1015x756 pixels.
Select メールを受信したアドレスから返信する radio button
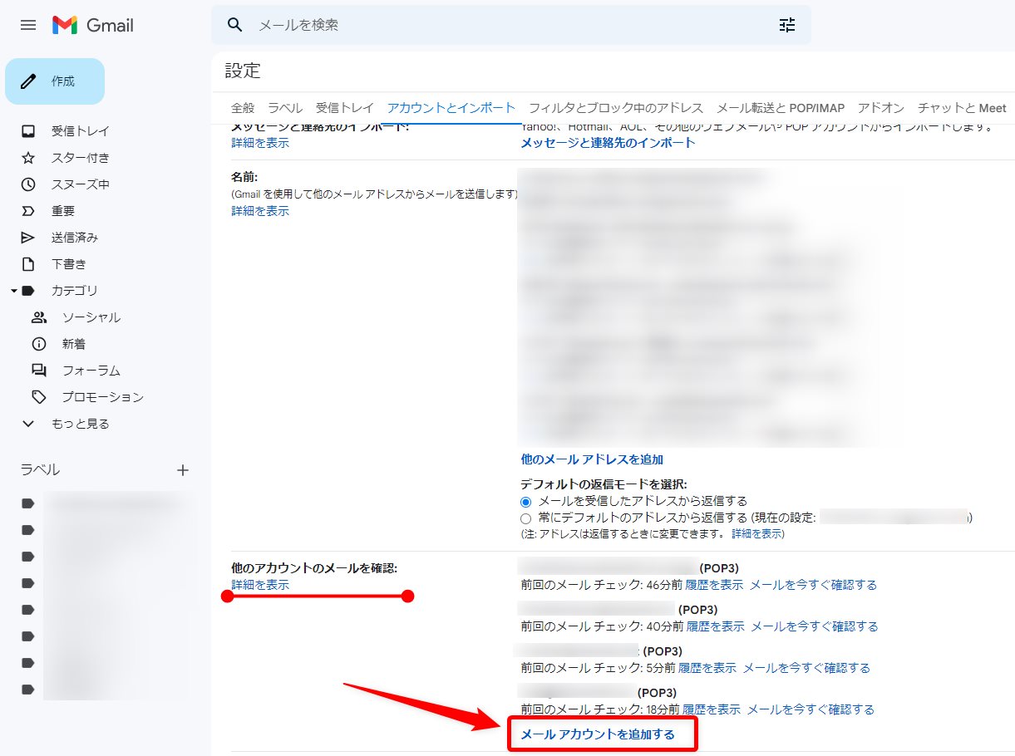pyautogui.click(x=525, y=502)
